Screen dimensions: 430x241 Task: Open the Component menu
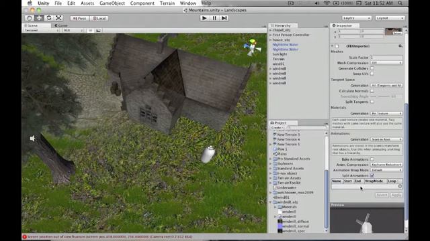(x=142, y=3)
